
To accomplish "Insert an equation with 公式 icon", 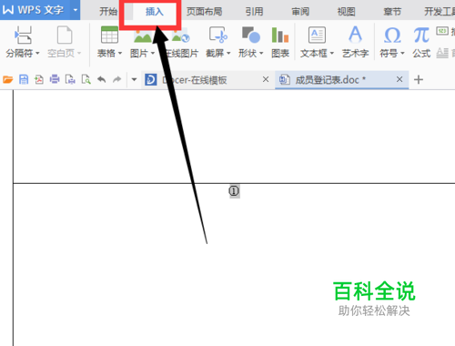I will point(421,36).
